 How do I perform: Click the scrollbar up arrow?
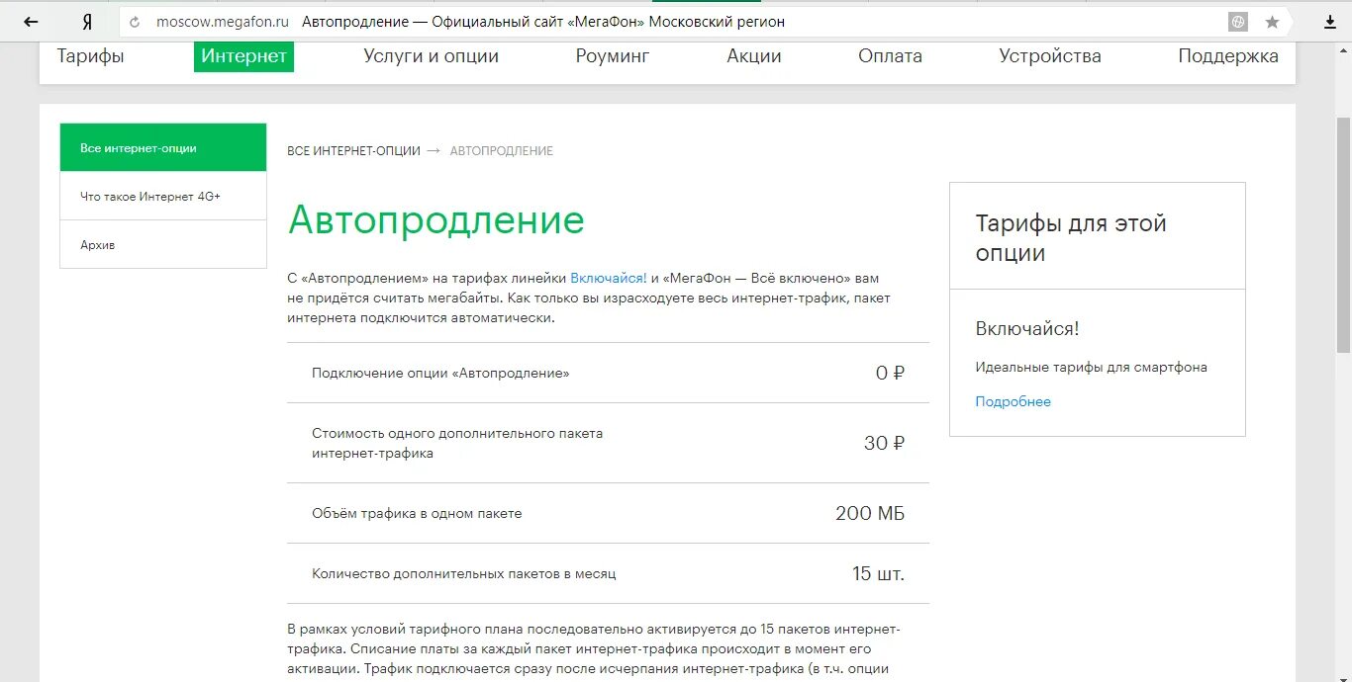coord(1344,49)
